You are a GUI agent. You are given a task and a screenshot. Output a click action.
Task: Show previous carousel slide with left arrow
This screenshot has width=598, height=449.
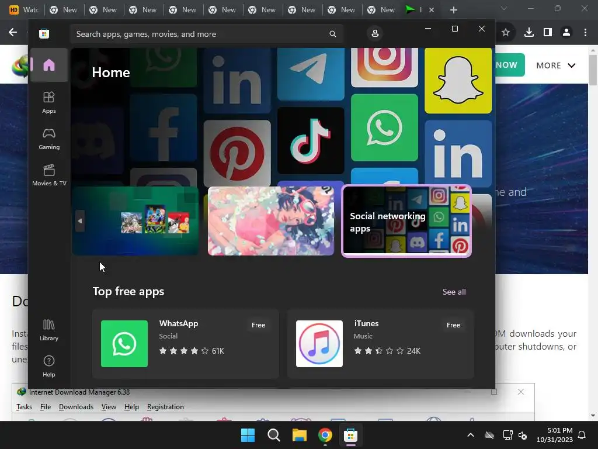click(x=79, y=220)
